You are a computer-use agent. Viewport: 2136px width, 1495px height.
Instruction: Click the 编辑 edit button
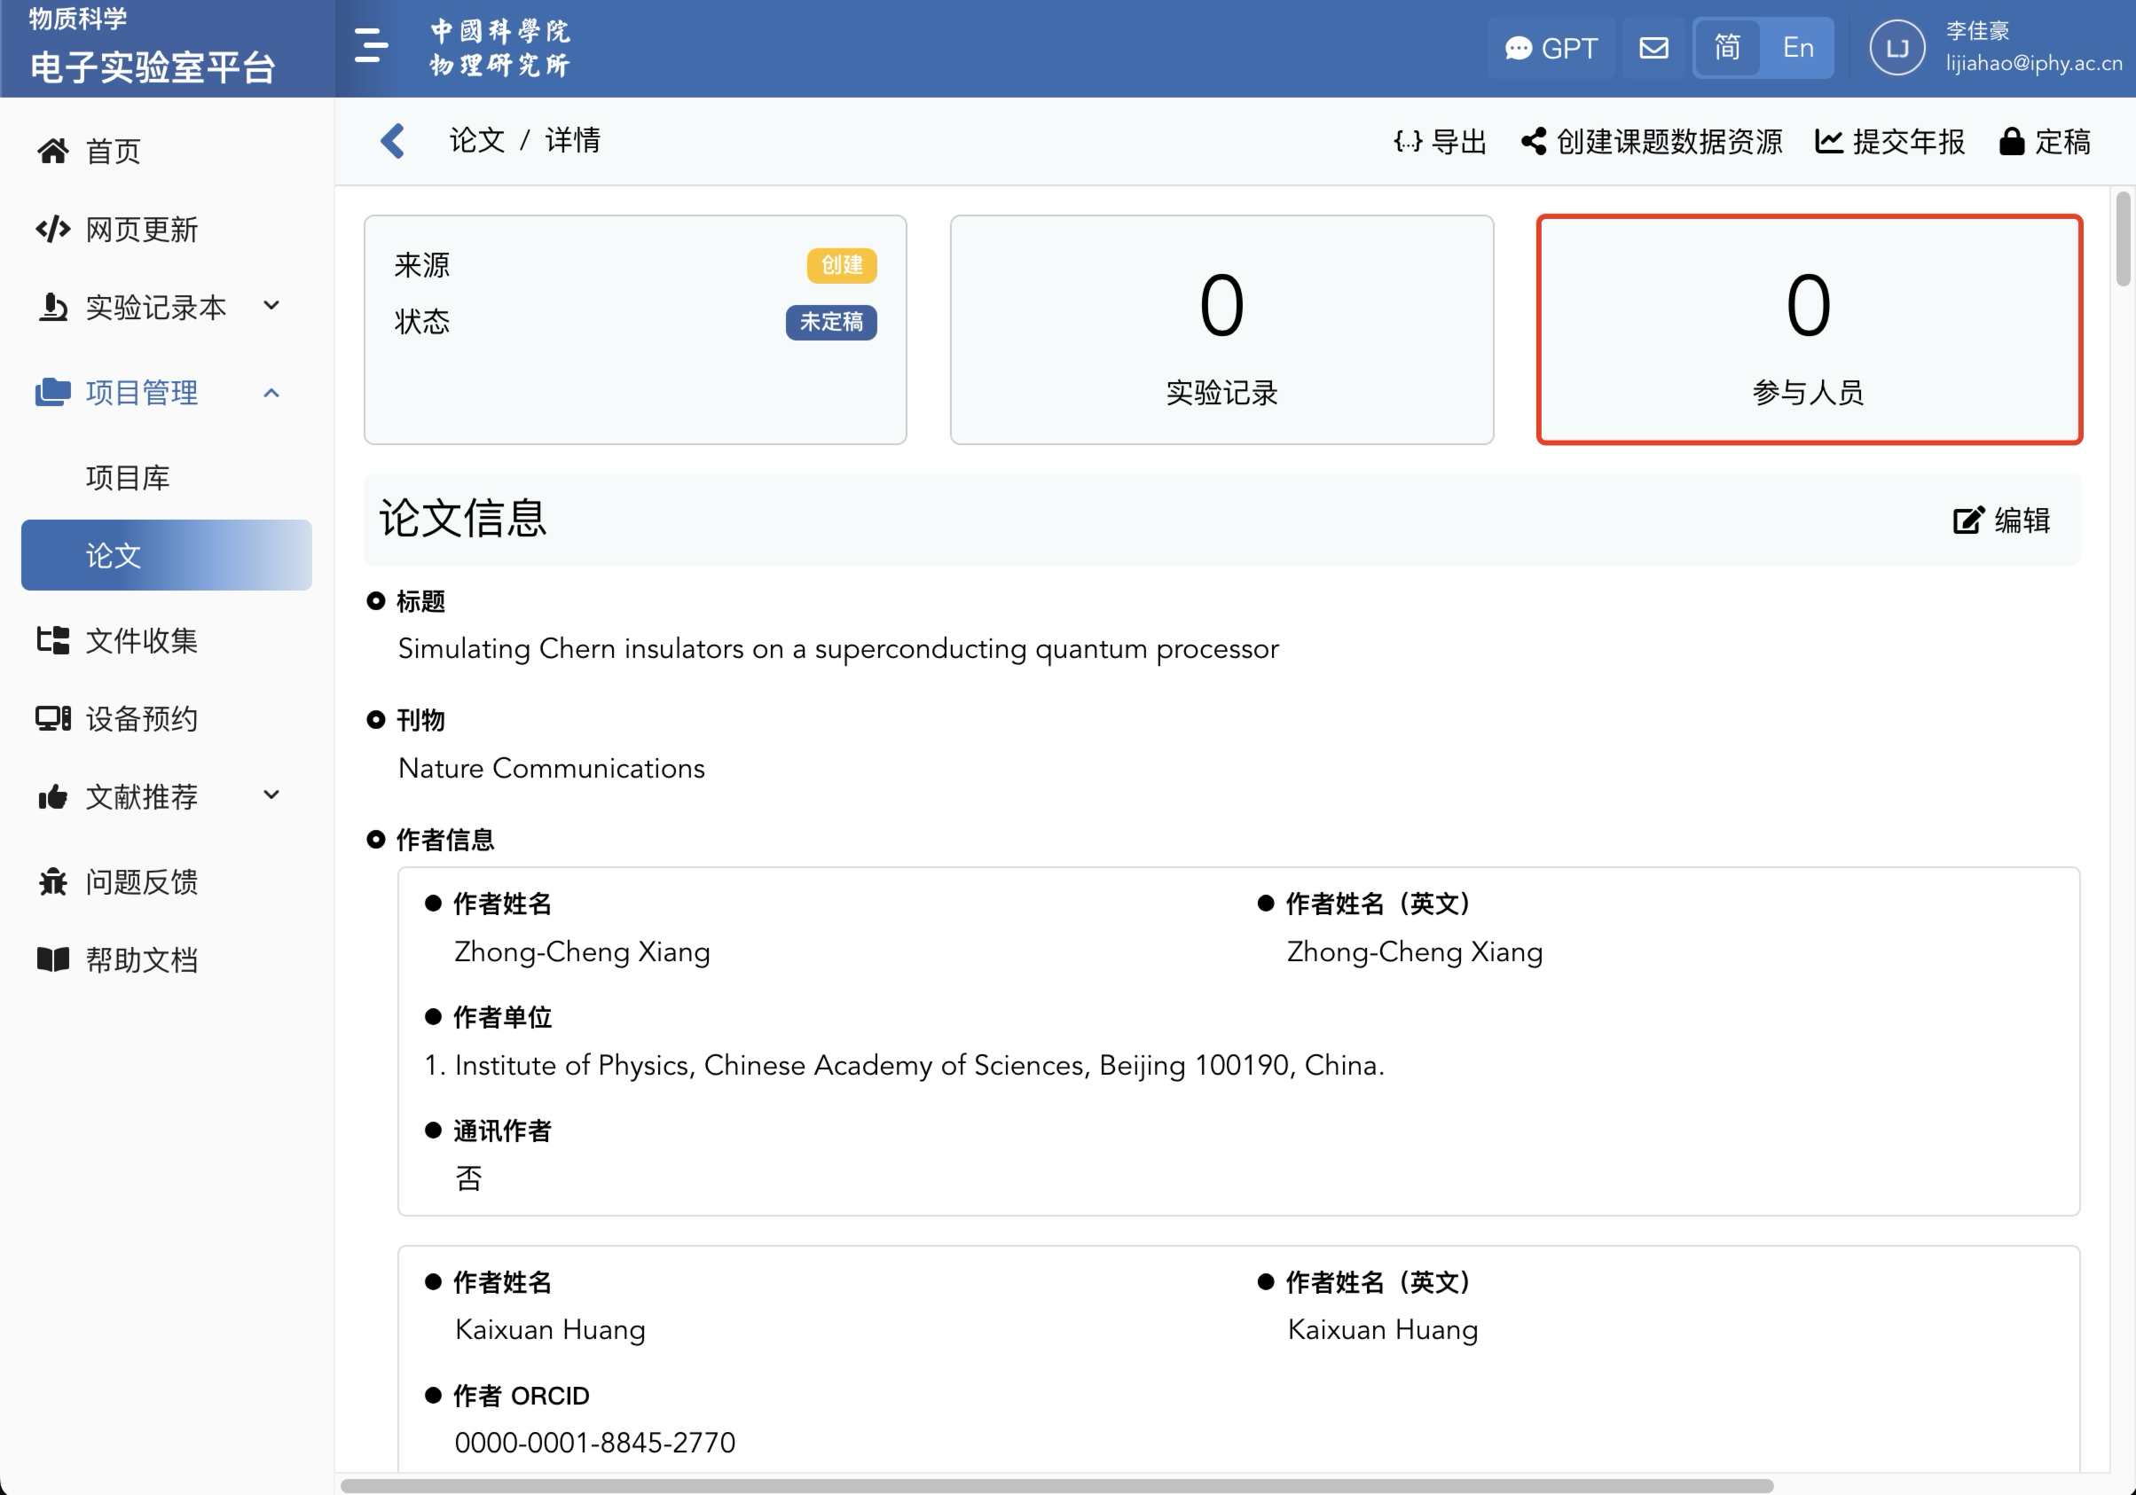(2001, 520)
